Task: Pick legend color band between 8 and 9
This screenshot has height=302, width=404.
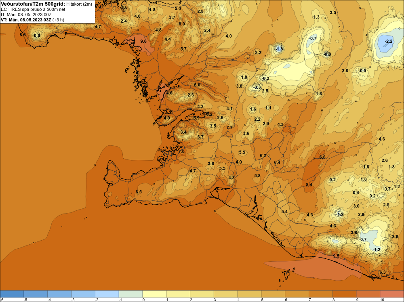Action: tap(345, 294)
